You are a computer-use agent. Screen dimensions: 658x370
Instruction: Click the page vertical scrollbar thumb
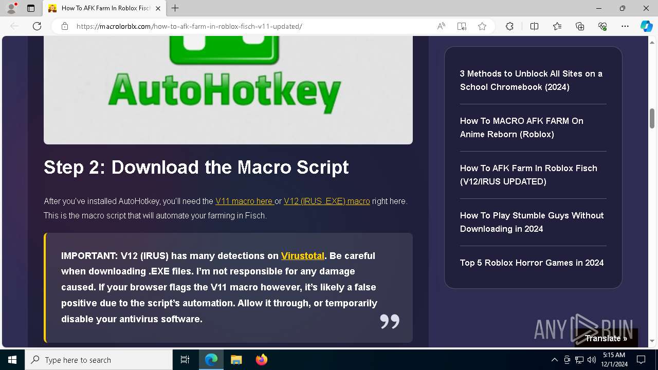coord(652,119)
